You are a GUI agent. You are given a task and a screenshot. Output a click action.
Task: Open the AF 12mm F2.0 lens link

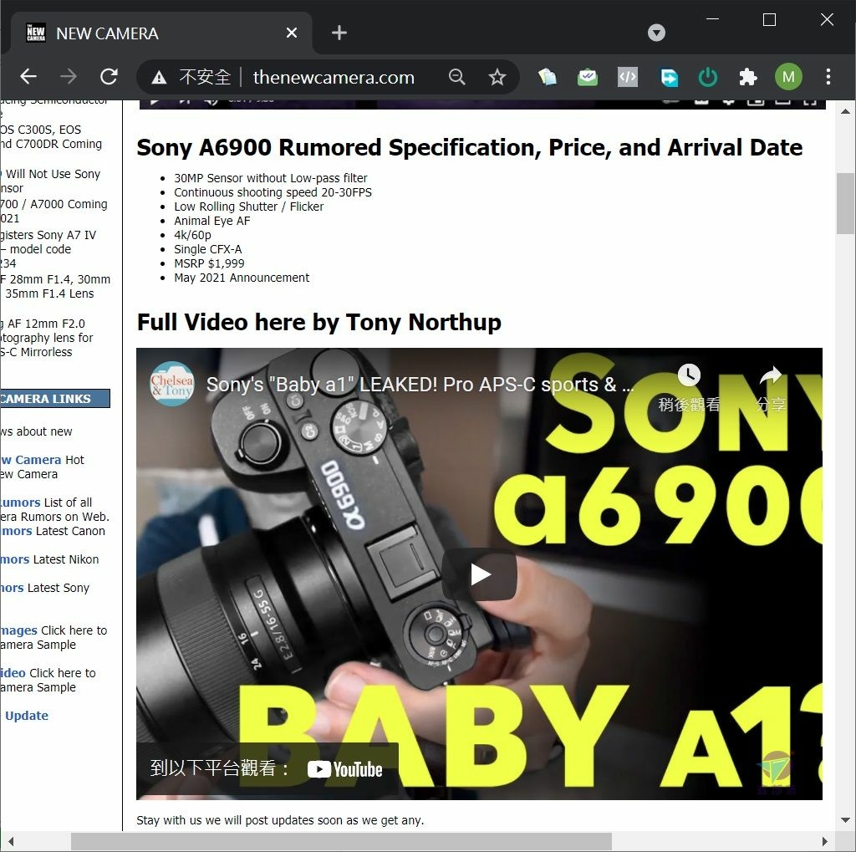(47, 338)
